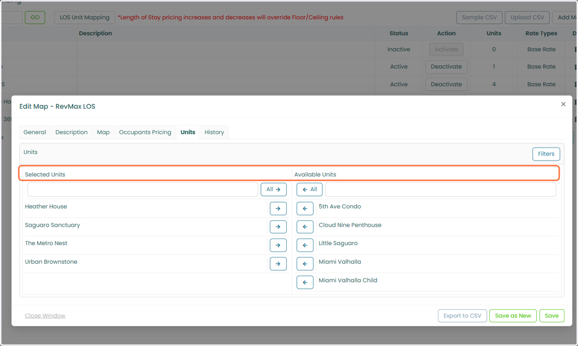
Task: Select Miami Valhalla Child via left arrow
Action: pyautogui.click(x=305, y=282)
